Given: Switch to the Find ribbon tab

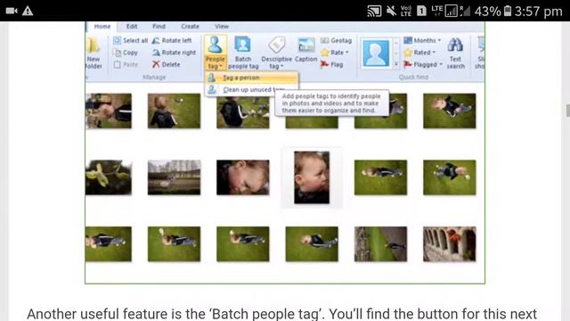Looking at the screenshot, I should coord(159,26).
